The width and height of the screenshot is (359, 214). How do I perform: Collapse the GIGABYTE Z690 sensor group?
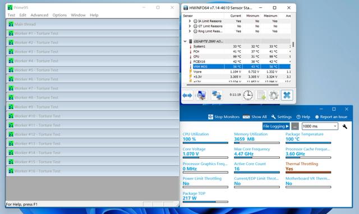(185, 41)
